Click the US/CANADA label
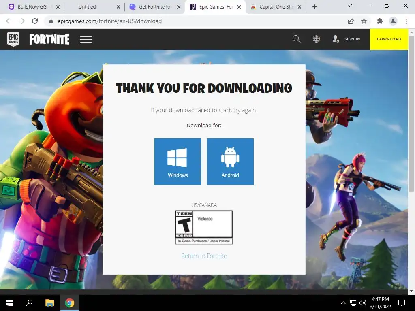 [x=204, y=205]
